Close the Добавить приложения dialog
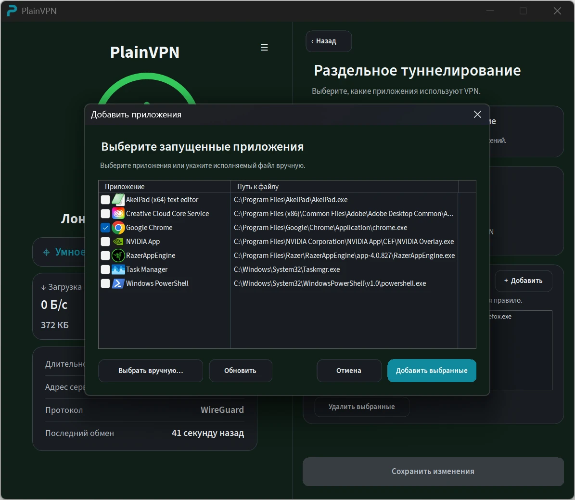 (477, 115)
